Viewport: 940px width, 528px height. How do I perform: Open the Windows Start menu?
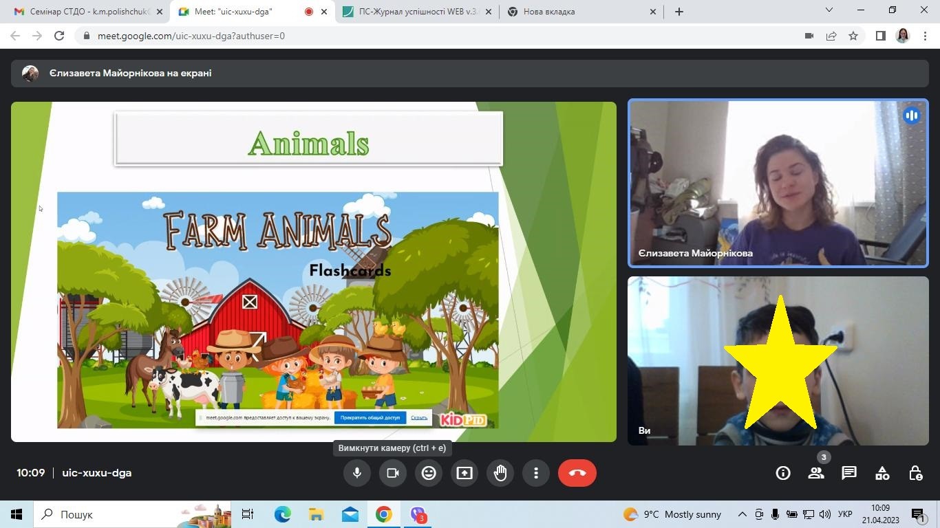point(17,514)
